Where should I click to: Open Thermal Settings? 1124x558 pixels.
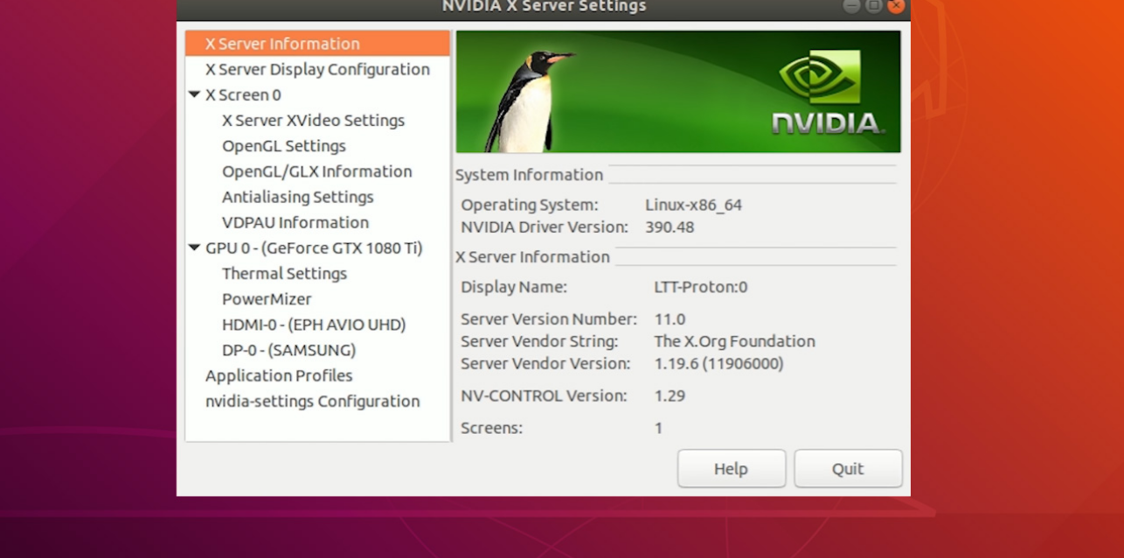tap(284, 273)
